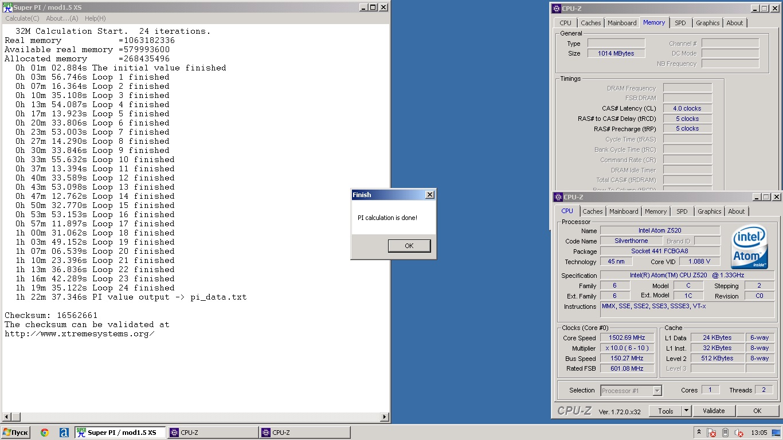Click the Core Speed value 1502.69 MHz

tap(627, 338)
